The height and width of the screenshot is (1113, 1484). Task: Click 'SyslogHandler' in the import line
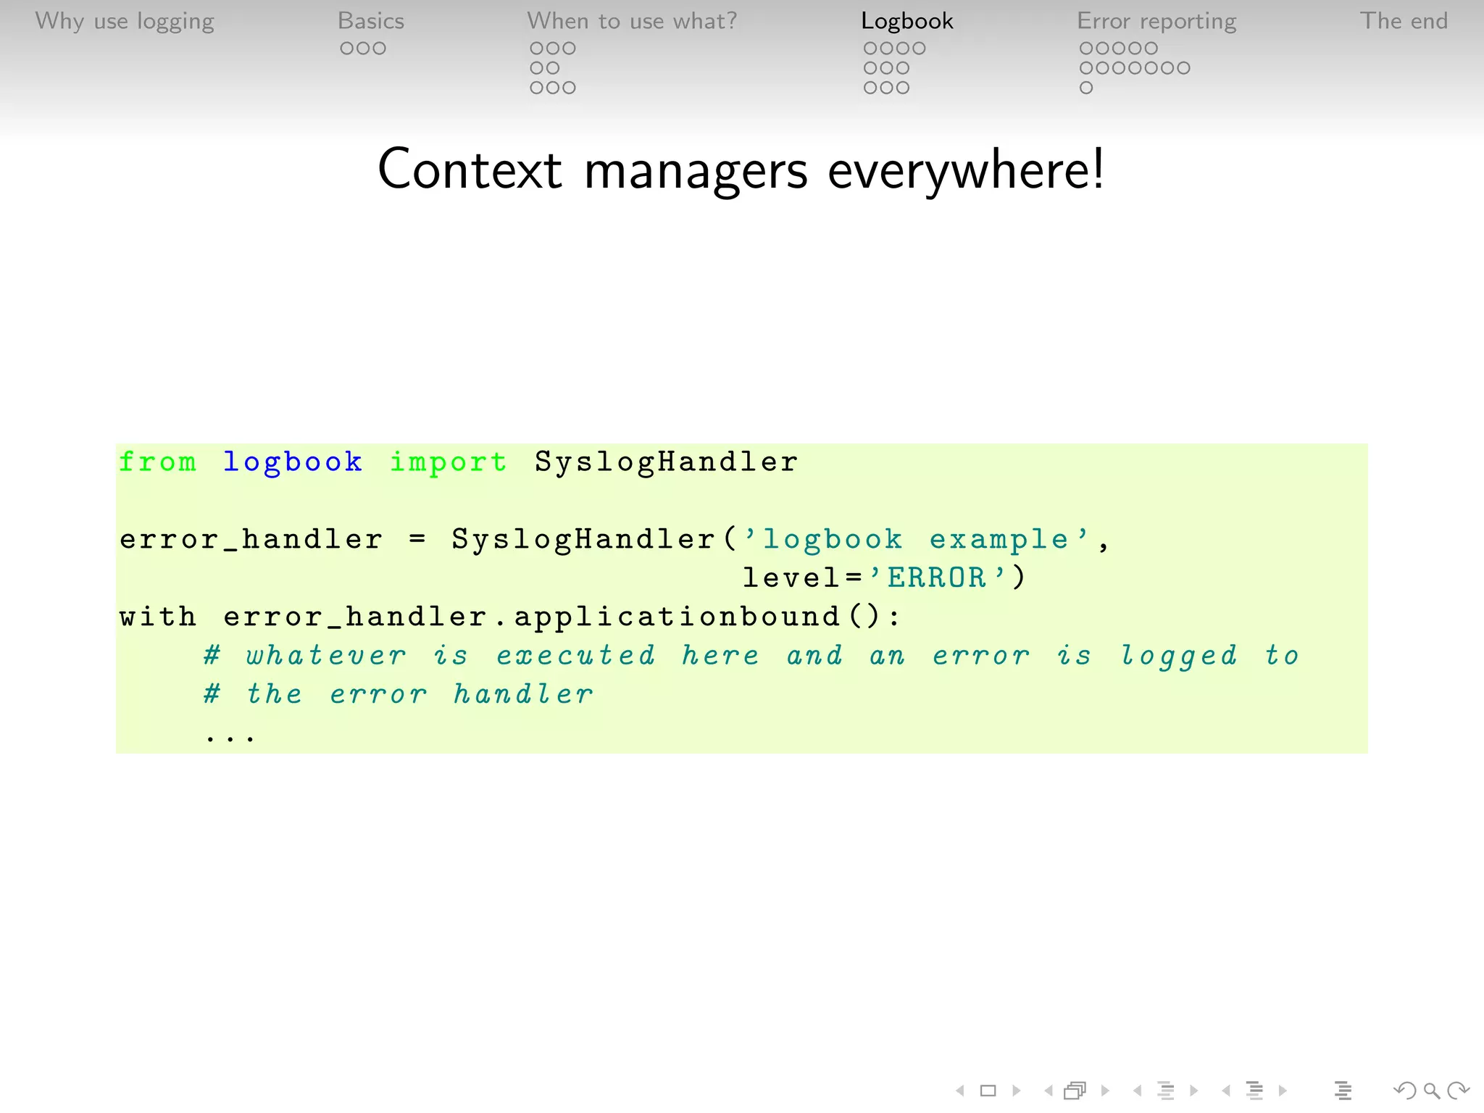(x=667, y=462)
